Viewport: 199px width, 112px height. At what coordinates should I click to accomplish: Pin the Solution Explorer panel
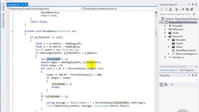point(193,5)
